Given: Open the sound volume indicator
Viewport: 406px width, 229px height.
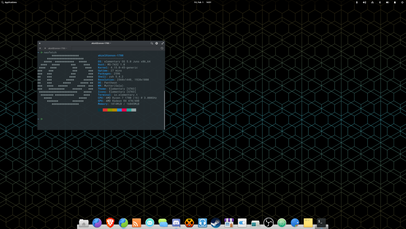Looking at the screenshot, I should coord(364,2).
